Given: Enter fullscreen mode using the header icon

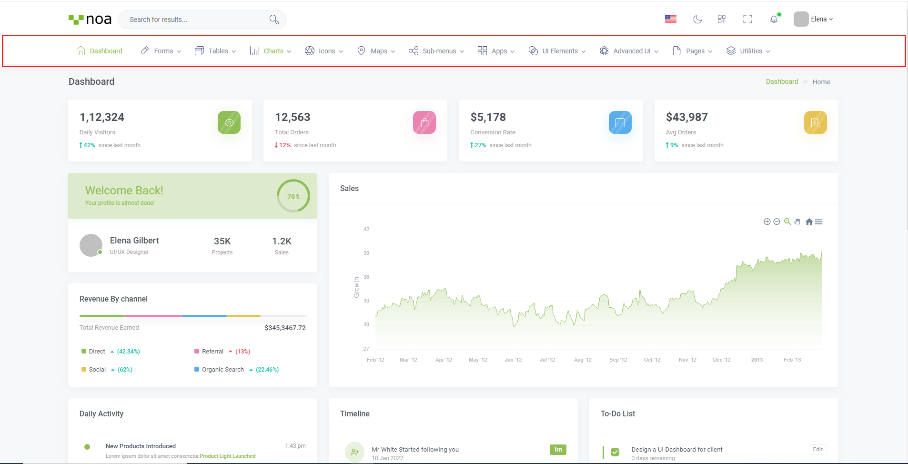Looking at the screenshot, I should [x=747, y=19].
